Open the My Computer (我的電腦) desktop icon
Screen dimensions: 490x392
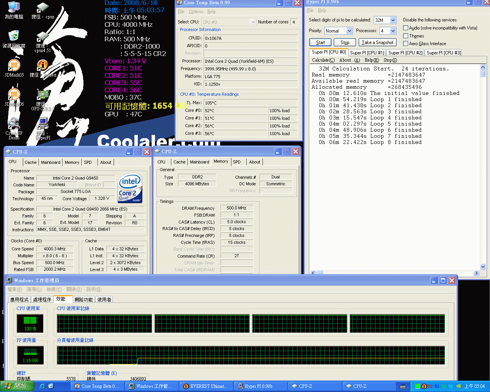(x=14, y=8)
